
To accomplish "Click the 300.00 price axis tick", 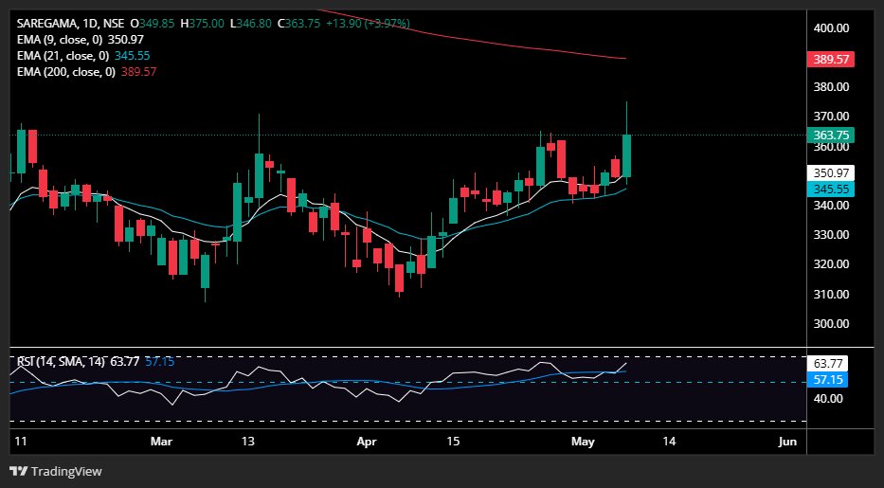I will coord(831,323).
